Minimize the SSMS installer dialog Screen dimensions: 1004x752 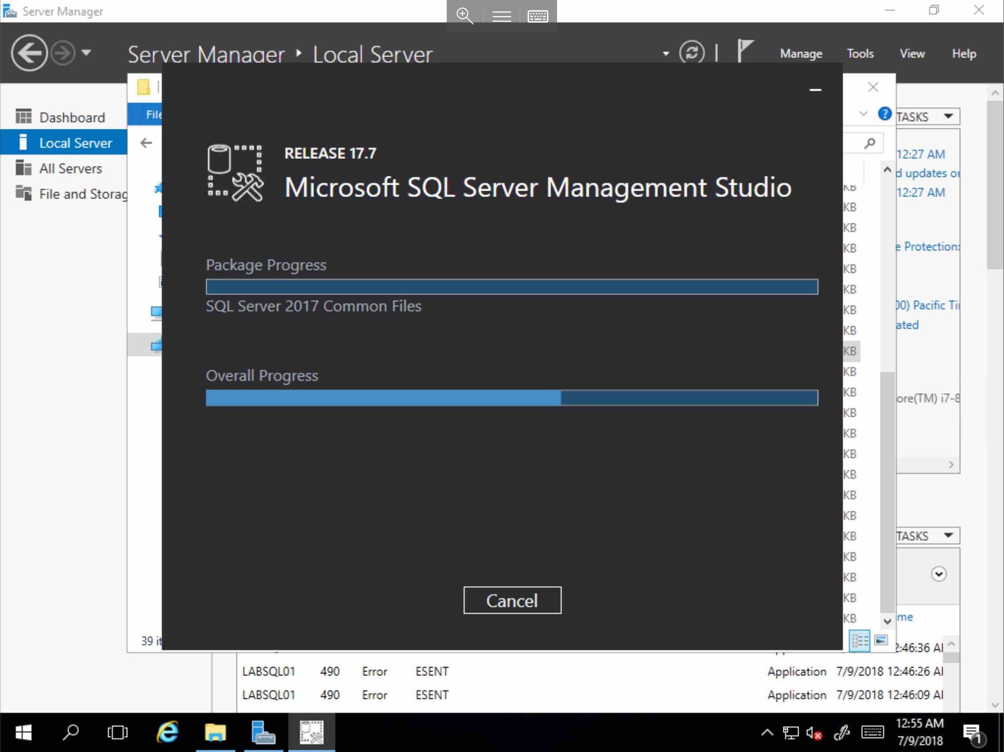(815, 90)
